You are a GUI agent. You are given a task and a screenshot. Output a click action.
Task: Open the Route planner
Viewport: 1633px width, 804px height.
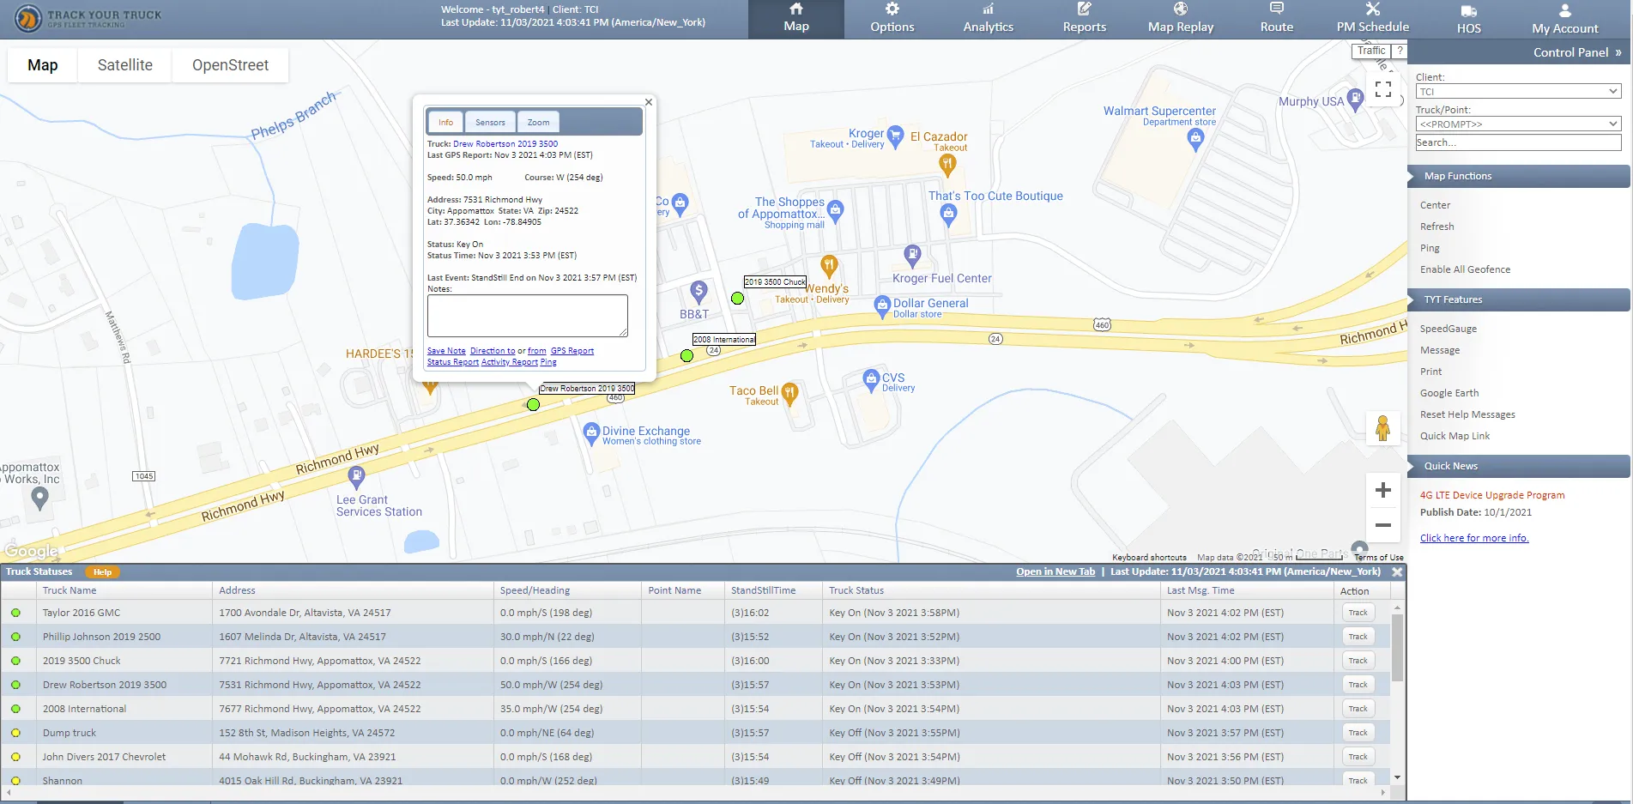click(1276, 19)
